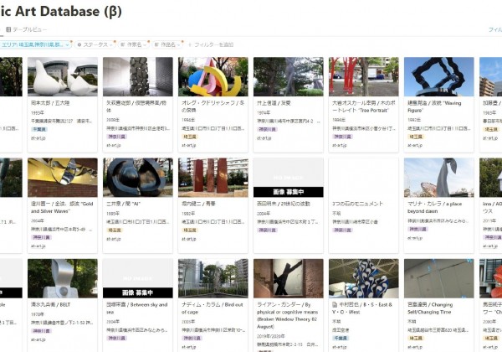Click title マリナ・カレラ / a place beyond dawn
Screen dimensions: 502x352
(x=434, y=207)
